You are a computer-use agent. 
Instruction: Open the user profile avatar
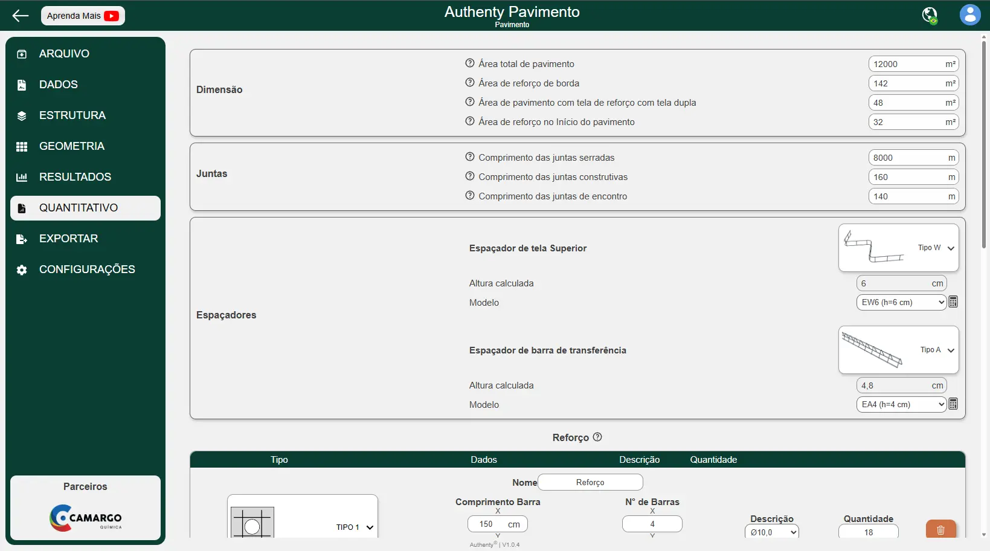970,15
